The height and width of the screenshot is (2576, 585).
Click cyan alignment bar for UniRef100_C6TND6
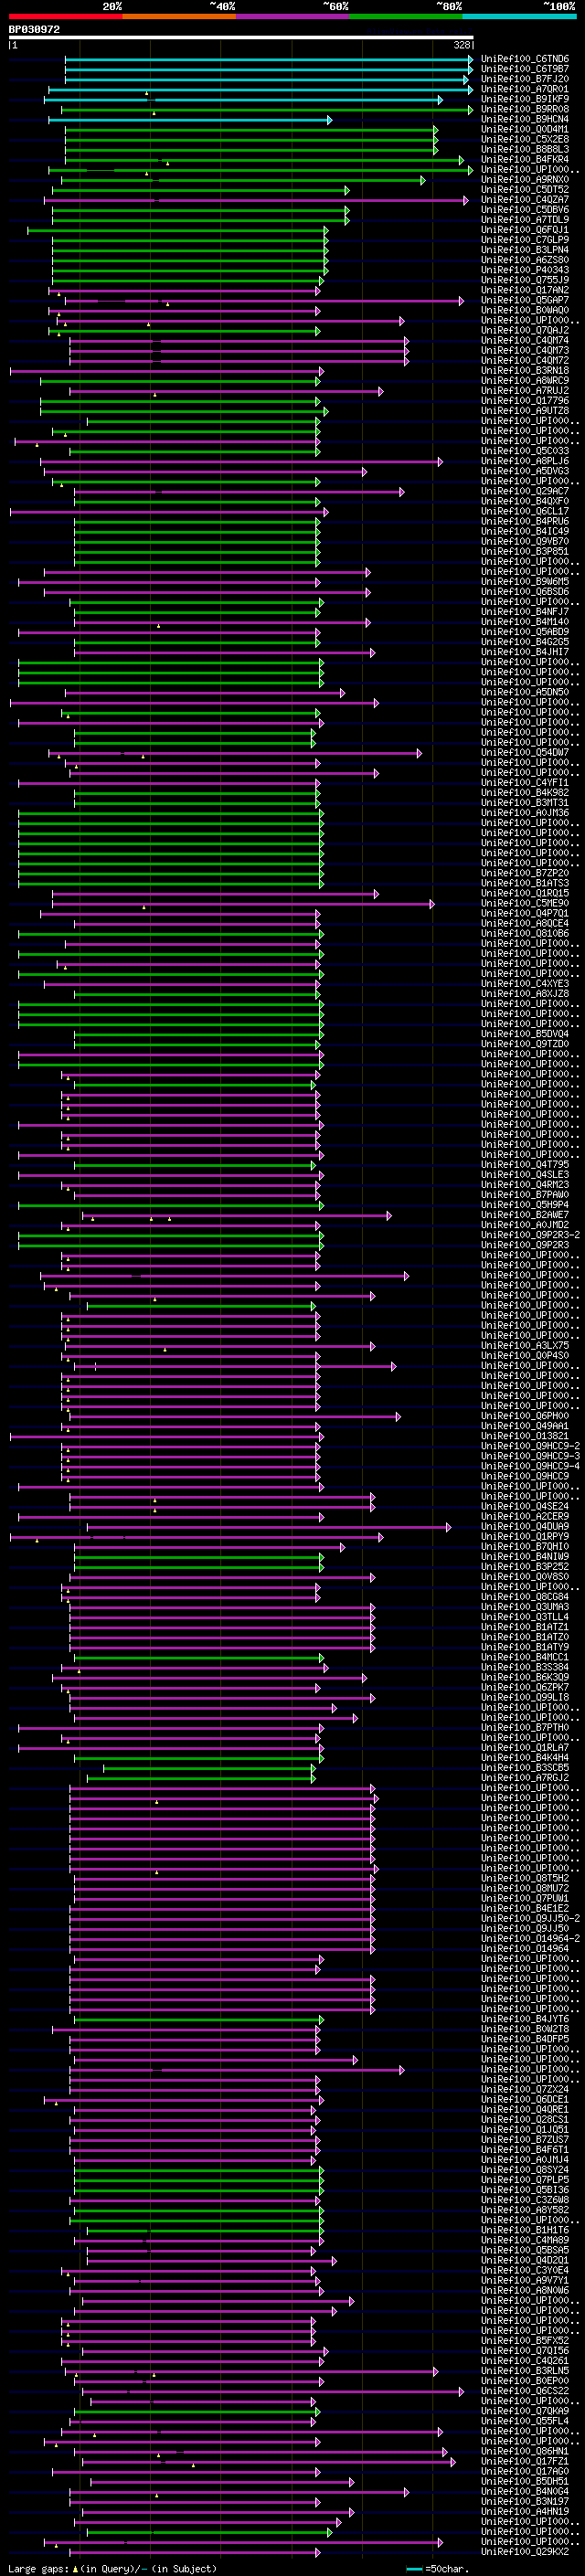click(x=268, y=59)
